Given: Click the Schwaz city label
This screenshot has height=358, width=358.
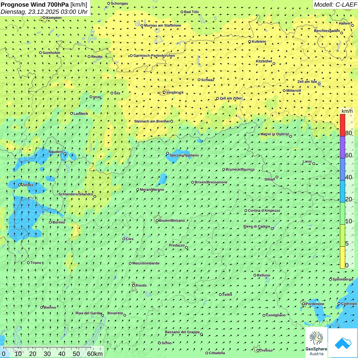Looking at the screenshot, I should click(x=208, y=80).
